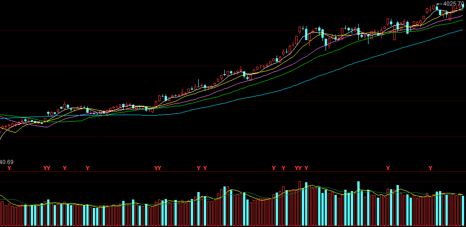This screenshot has width=466, height=227.
Task: Click the first double YY marker pair
Action: (47, 168)
